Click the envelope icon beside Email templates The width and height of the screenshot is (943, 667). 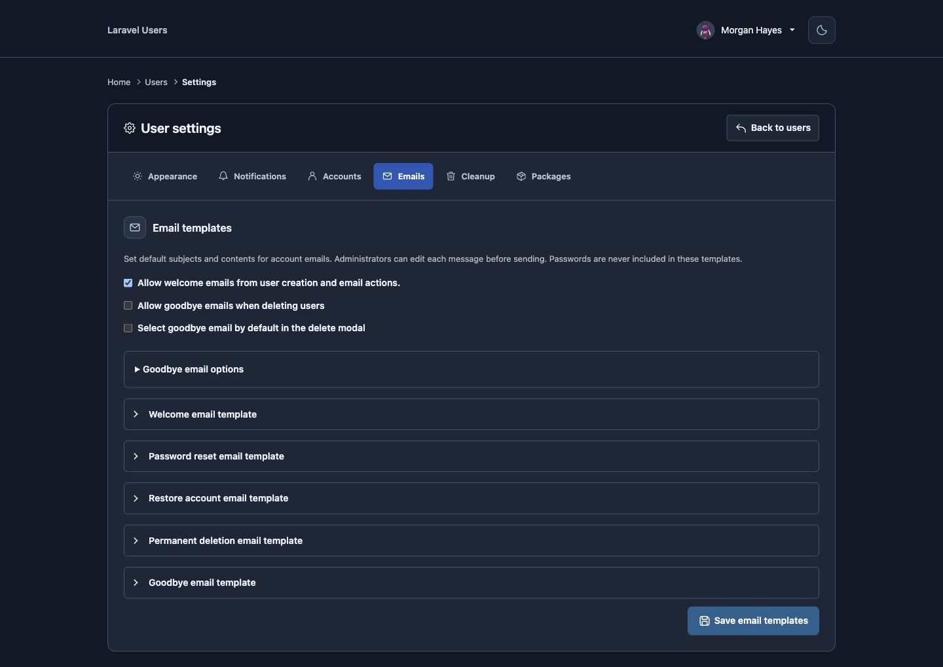(135, 228)
